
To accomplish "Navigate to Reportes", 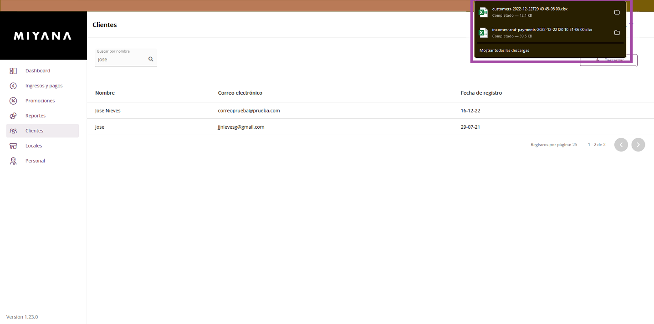I will [x=43, y=116].
